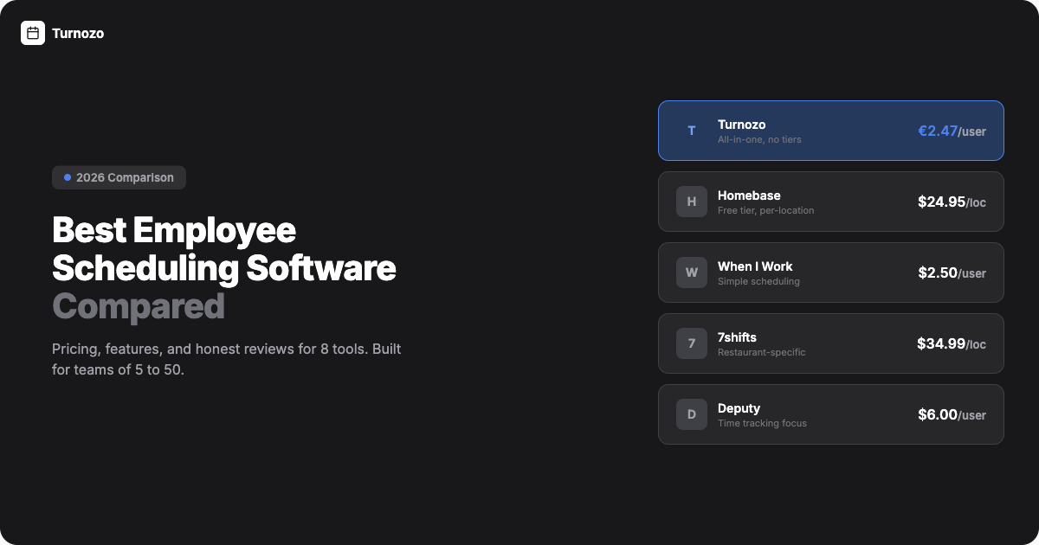Click the 2026 Comparison badge
This screenshot has width=1039, height=545.
tap(119, 177)
